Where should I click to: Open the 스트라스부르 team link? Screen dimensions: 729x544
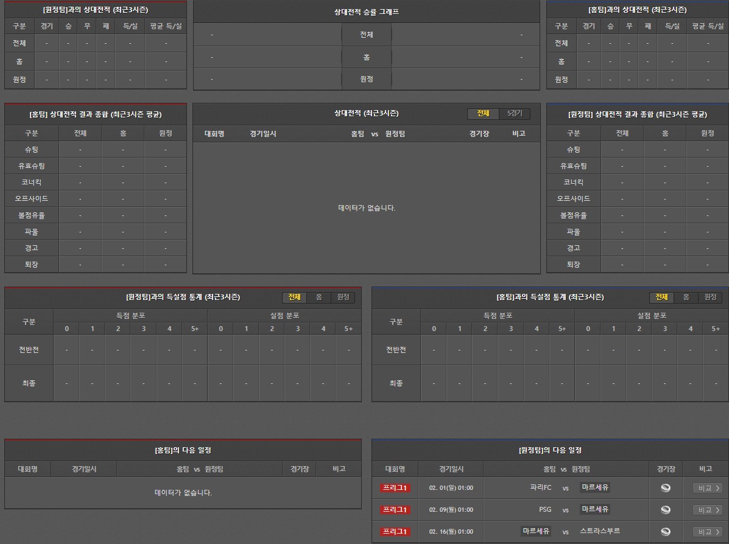(x=600, y=531)
